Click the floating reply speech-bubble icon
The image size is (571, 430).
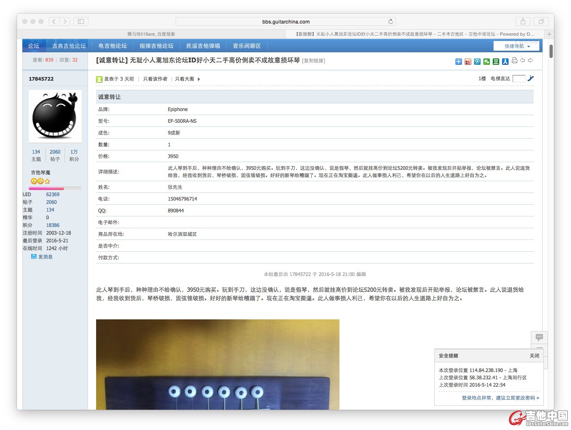point(539,337)
